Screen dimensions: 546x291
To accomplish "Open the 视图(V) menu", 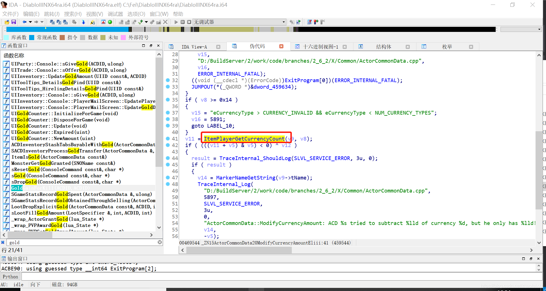I will coord(94,14).
